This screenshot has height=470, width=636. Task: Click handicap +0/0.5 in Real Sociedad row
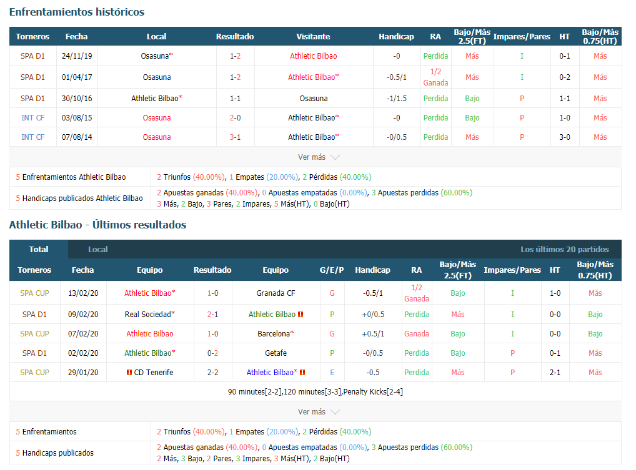(373, 315)
